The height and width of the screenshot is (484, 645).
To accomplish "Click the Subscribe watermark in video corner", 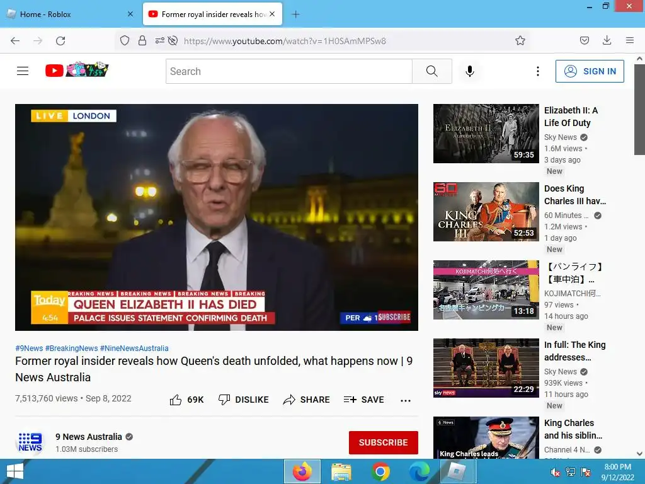I will tap(394, 316).
